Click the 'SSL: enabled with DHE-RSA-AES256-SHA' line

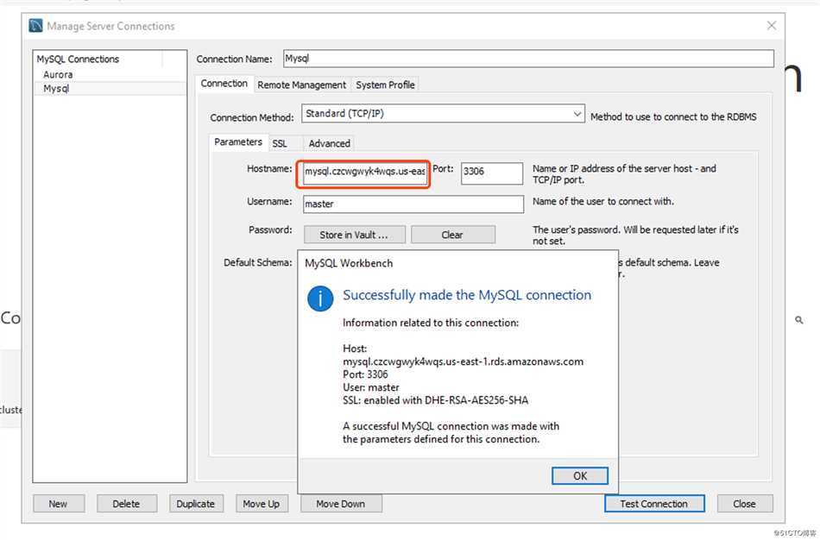coord(435,400)
